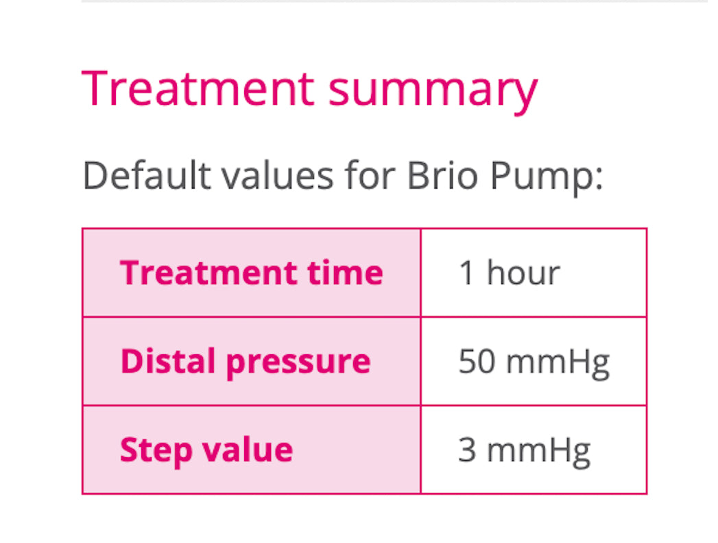Click the Treatment summary heading
The height and width of the screenshot is (543, 718).
tap(309, 90)
